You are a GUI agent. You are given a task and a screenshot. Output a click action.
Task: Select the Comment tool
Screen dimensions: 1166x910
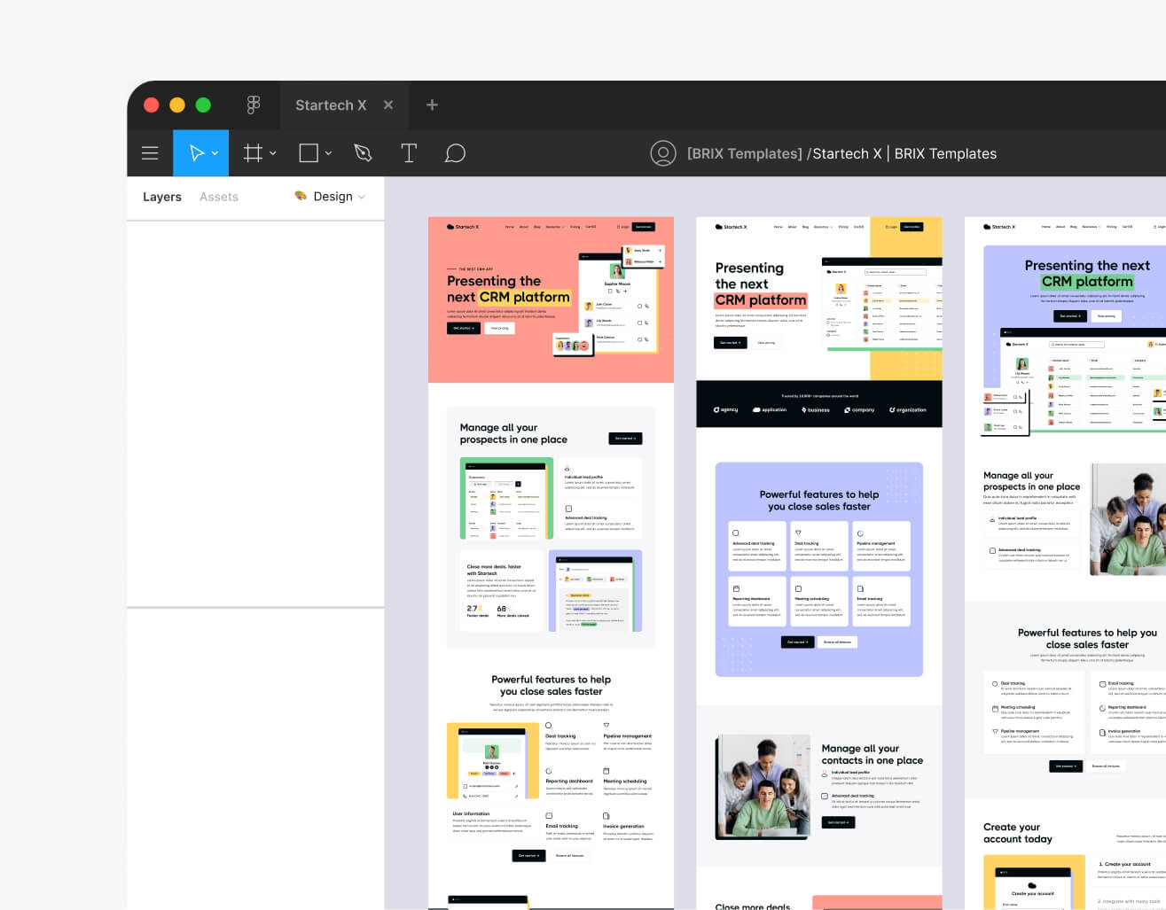455,152
